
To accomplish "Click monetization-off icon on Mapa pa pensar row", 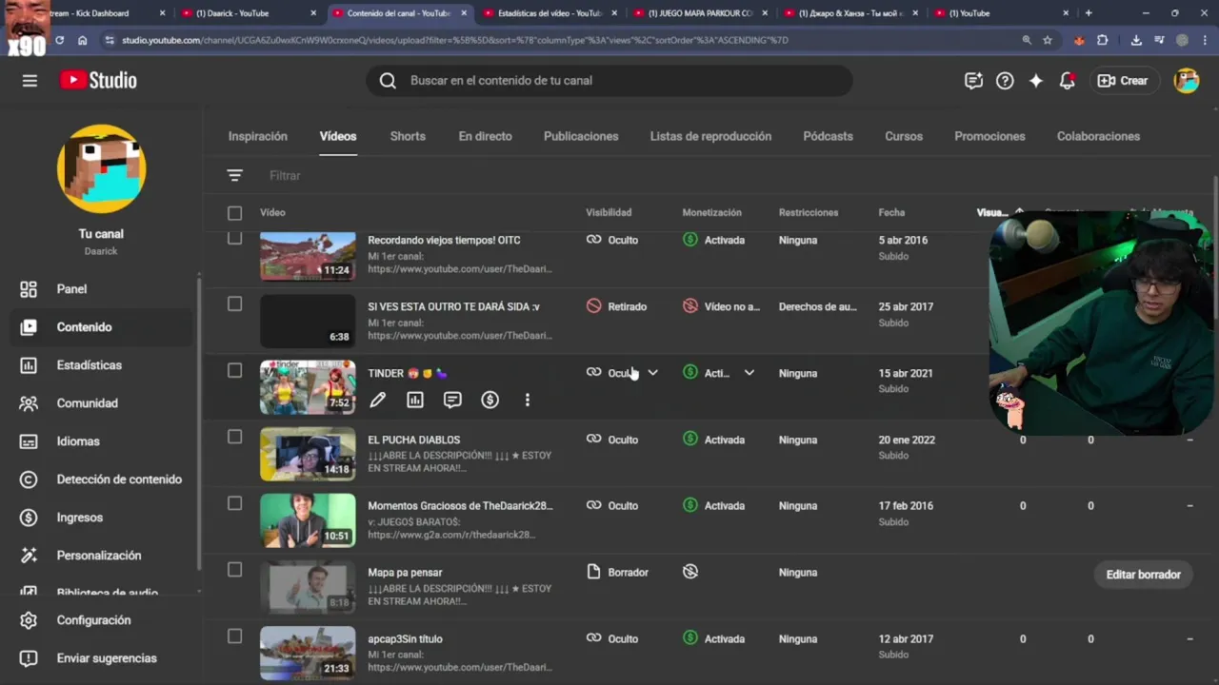I will pos(690,572).
